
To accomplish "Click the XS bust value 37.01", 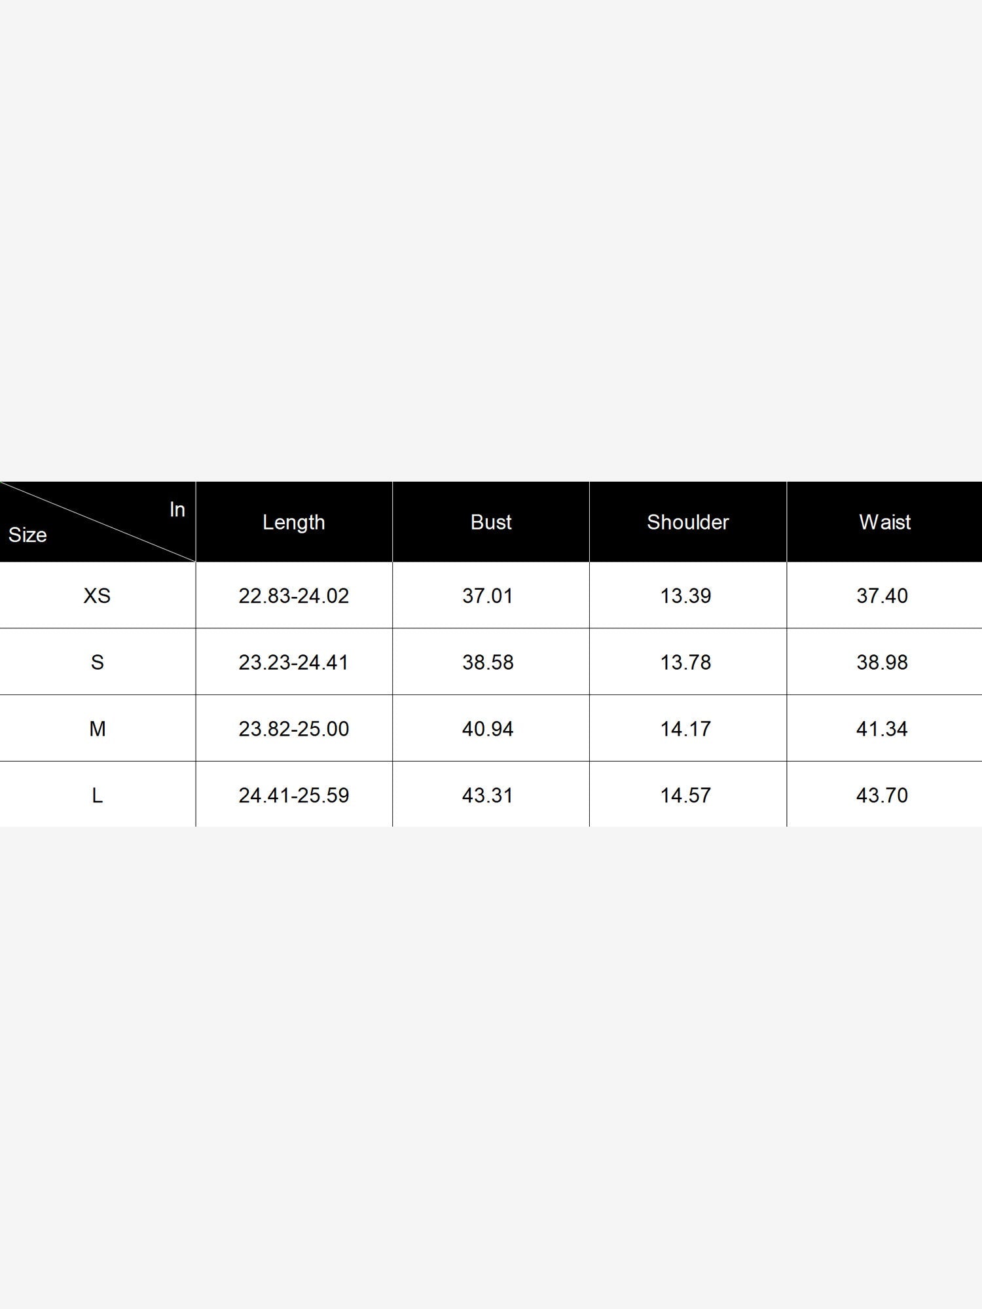I will [488, 596].
